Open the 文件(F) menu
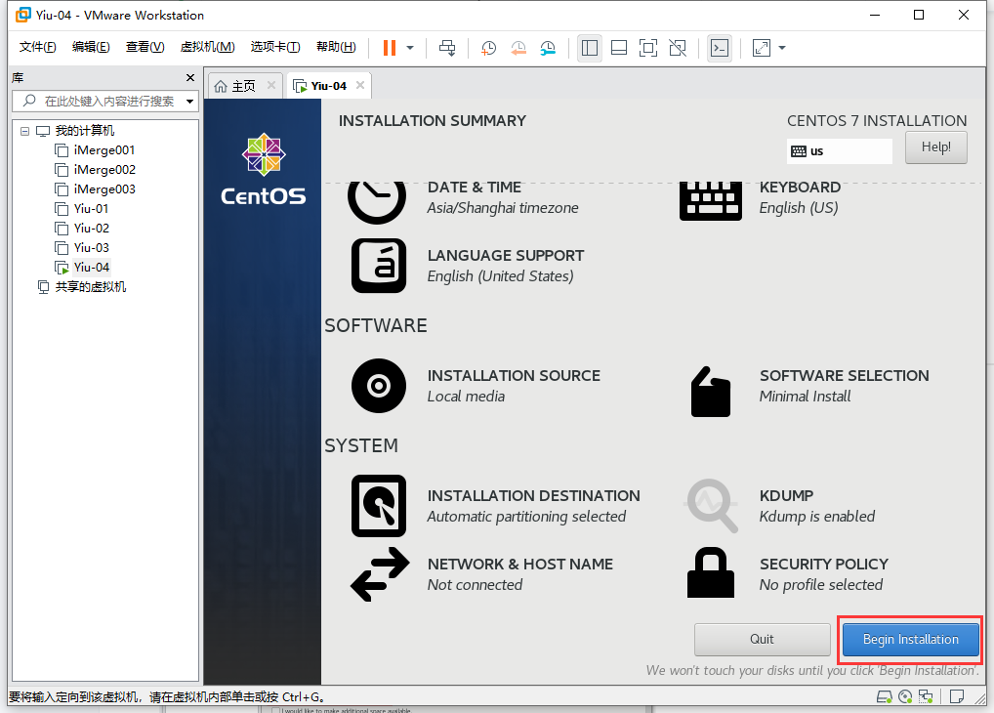The width and height of the screenshot is (994, 713). pyautogui.click(x=37, y=47)
